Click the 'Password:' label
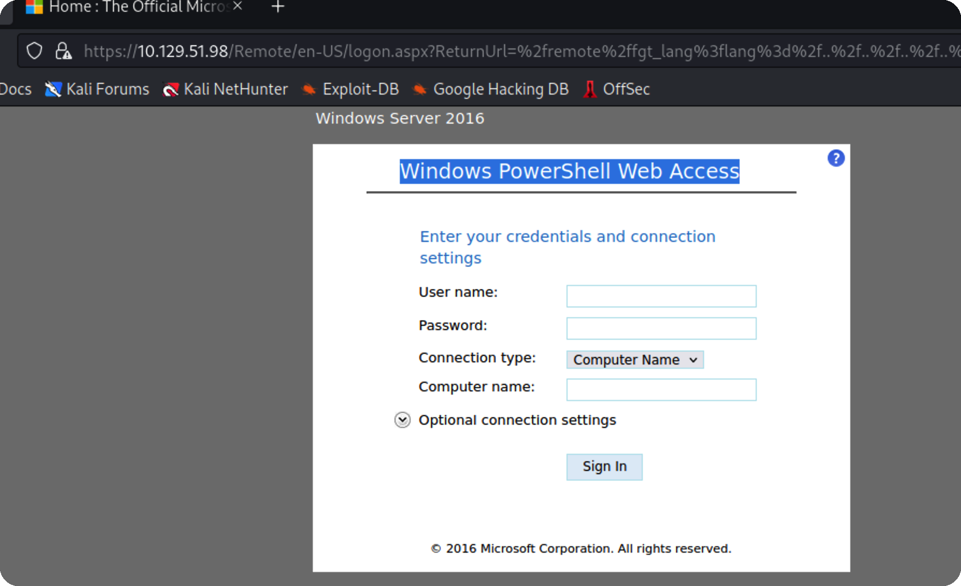This screenshot has width=961, height=586. coord(453,325)
